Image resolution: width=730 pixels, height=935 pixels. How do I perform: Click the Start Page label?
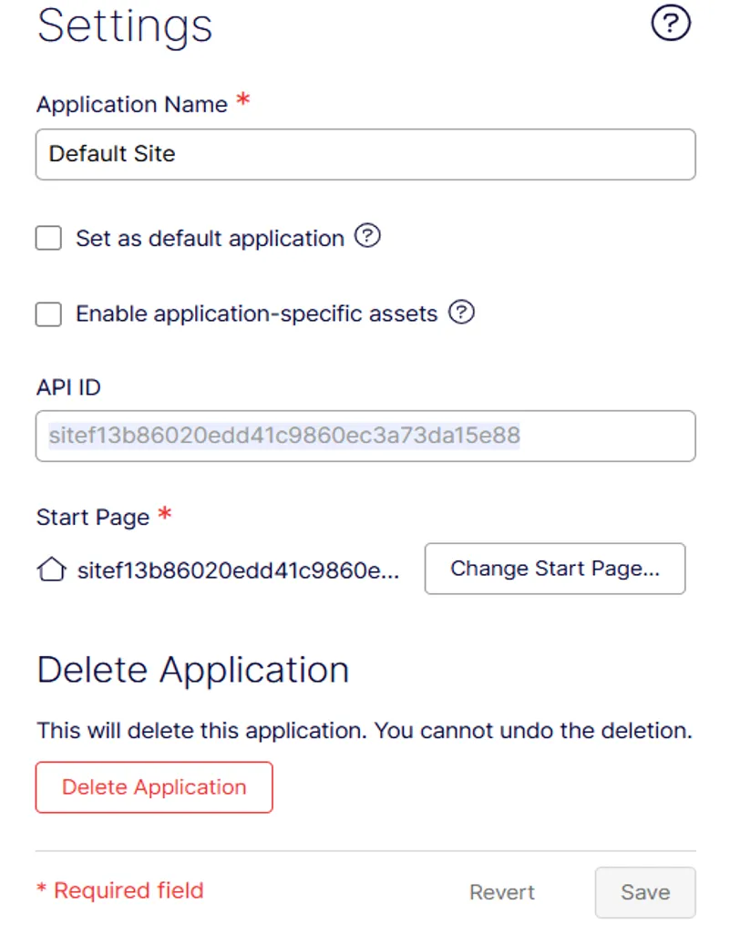[x=93, y=517]
